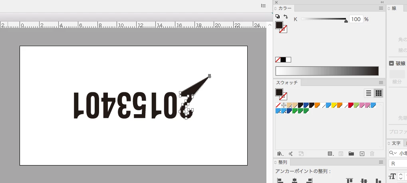Select the Fill box in the カラー panel
The image size is (407, 183).
pos(279,25)
